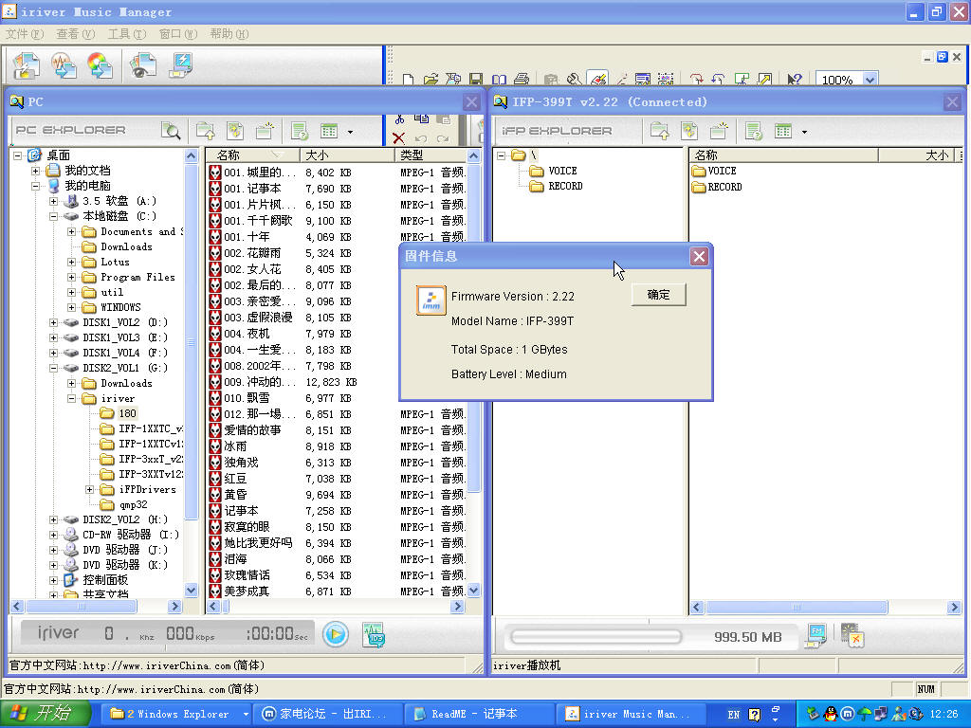Image resolution: width=971 pixels, height=728 pixels.
Task: Click the print icon in background toolbar
Action: (x=522, y=80)
